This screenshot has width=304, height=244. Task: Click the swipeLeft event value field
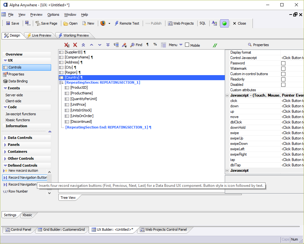point(292,149)
